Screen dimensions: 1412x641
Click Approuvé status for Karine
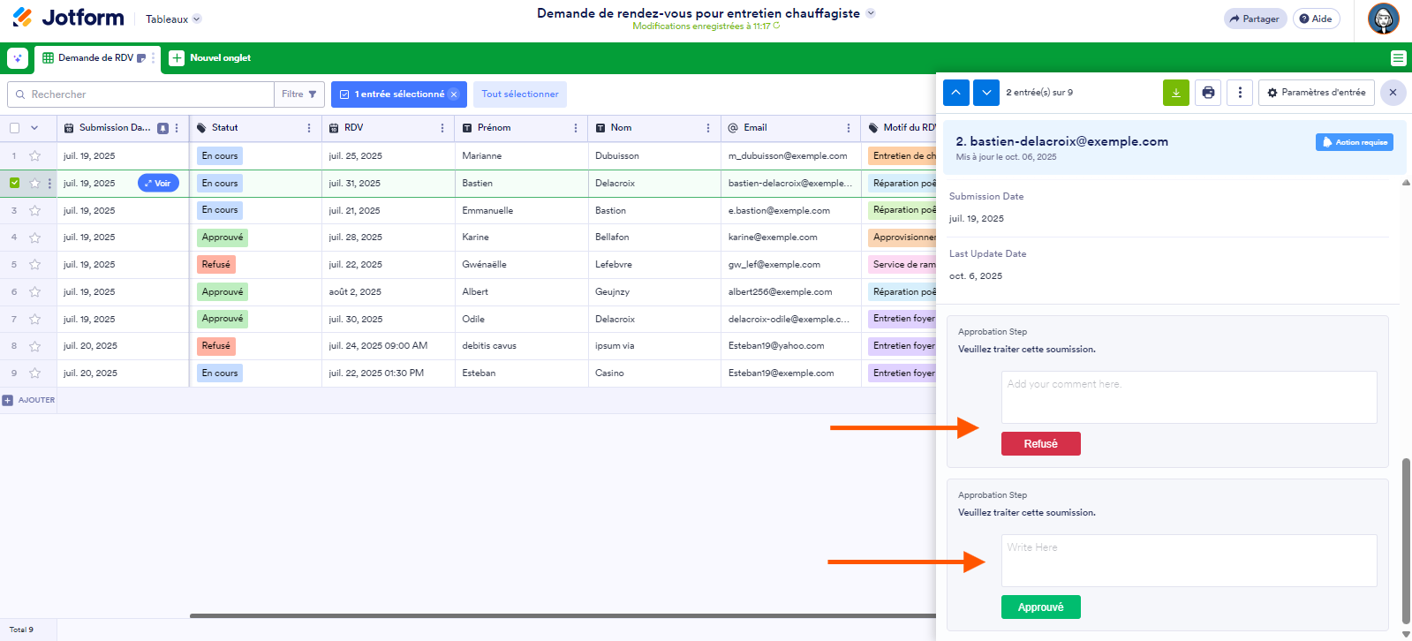(x=223, y=238)
